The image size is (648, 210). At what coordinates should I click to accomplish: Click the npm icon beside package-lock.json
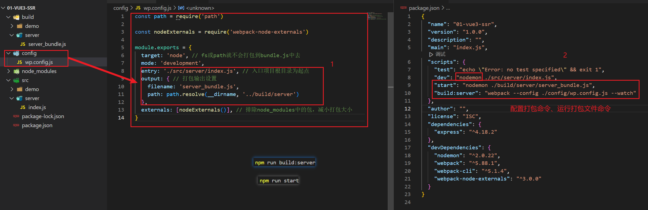[16, 116]
